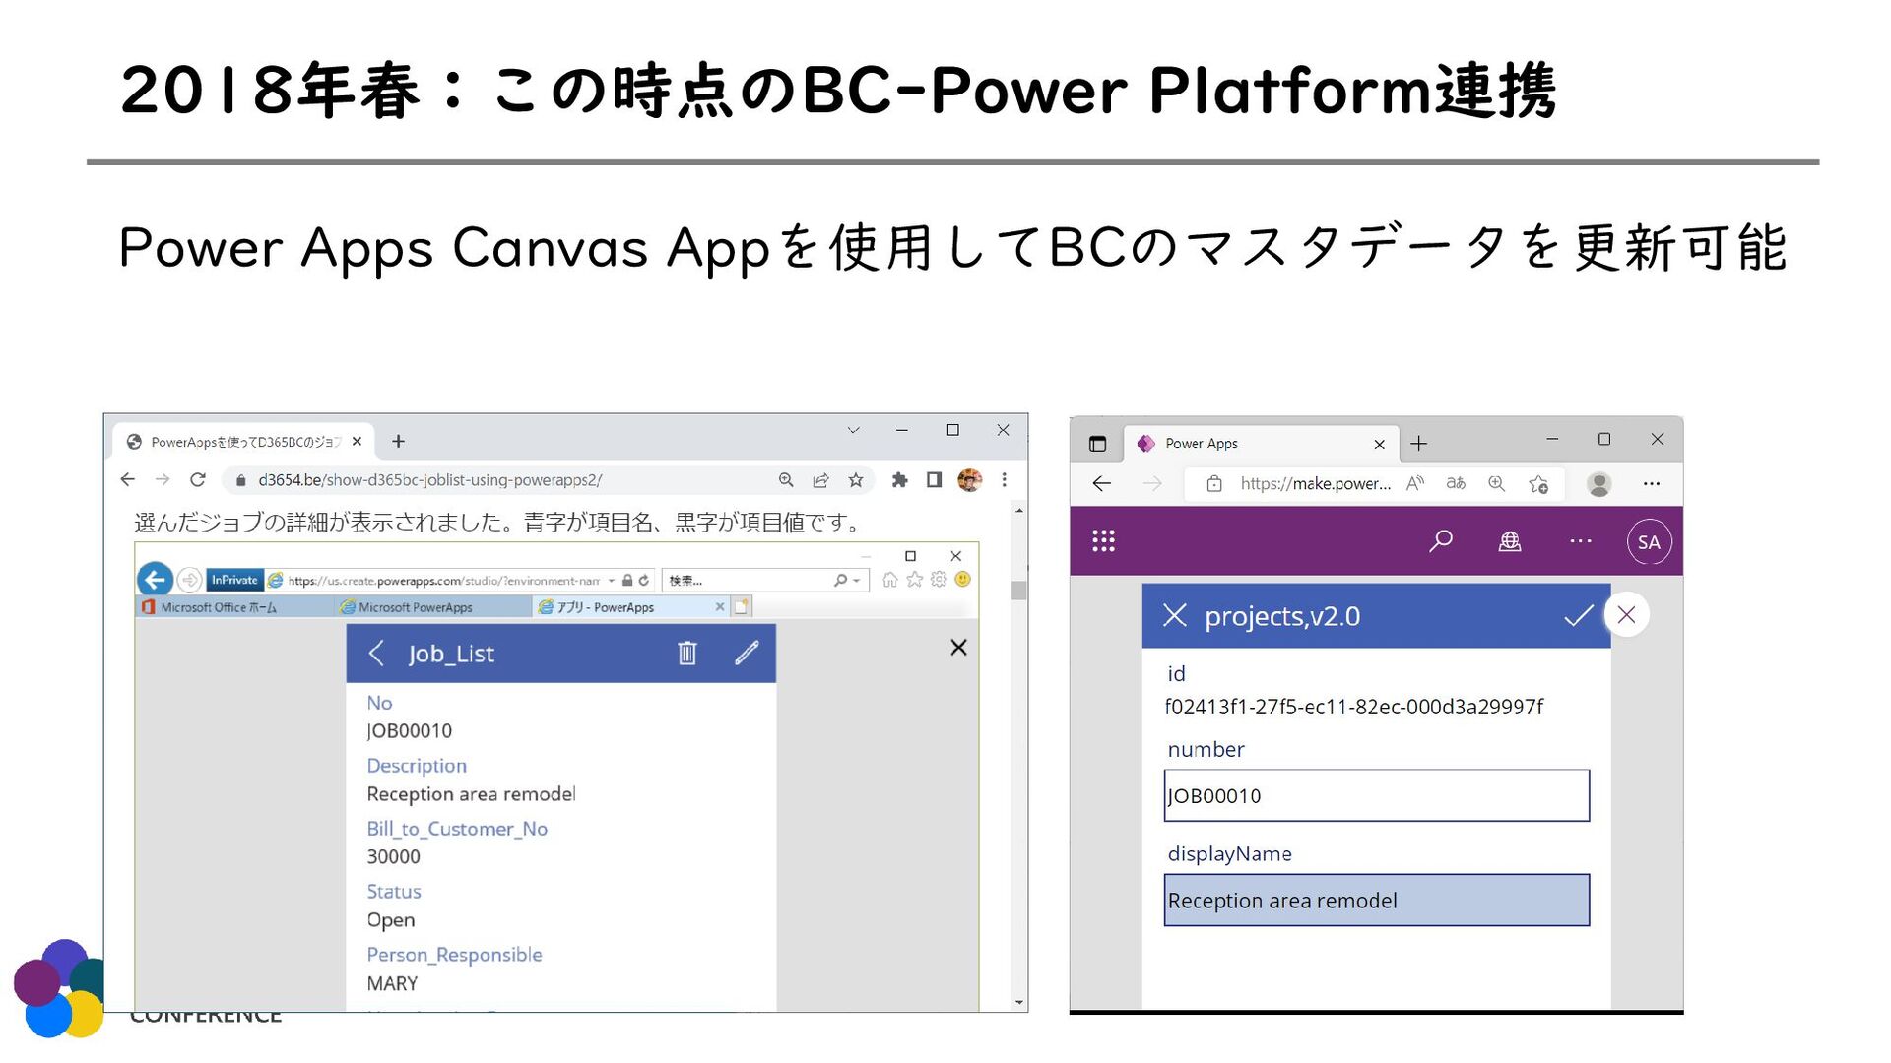The image size is (1891, 1063).
Task: Click the blue back arrow in IE window
Action: click(155, 580)
